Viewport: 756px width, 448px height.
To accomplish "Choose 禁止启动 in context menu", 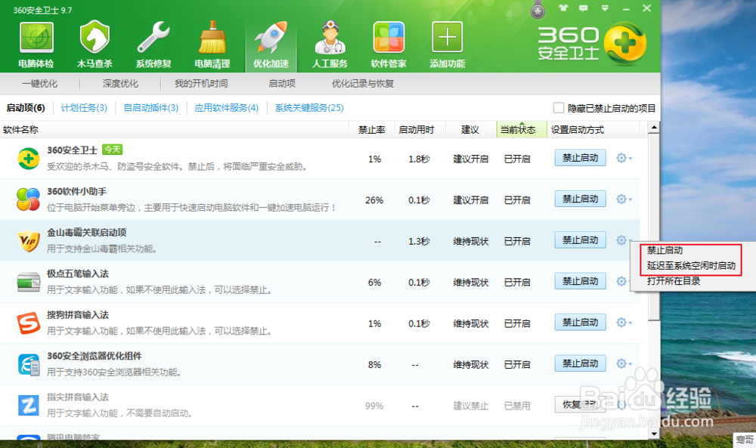I will [x=665, y=251].
